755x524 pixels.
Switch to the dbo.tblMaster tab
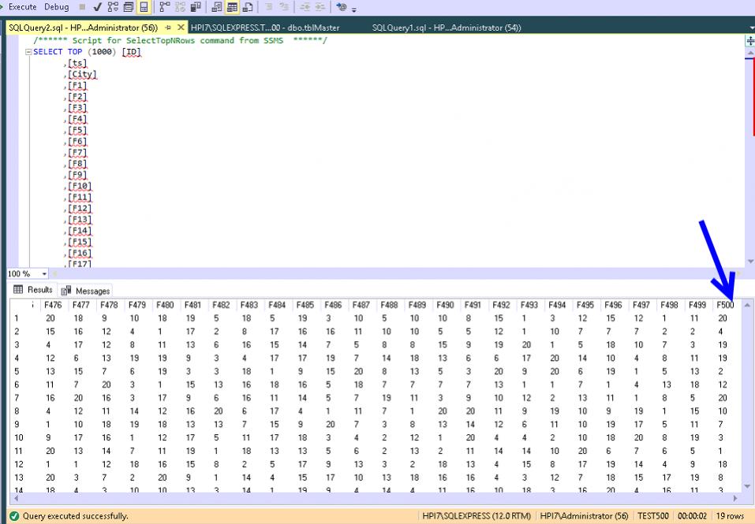tap(265, 28)
